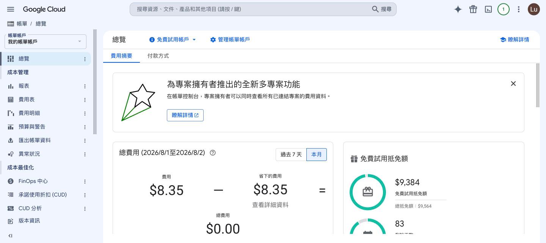This screenshot has height=243, width=546.
Task: Click the info icon beside 免費試用帳戶
Action: pos(152,40)
